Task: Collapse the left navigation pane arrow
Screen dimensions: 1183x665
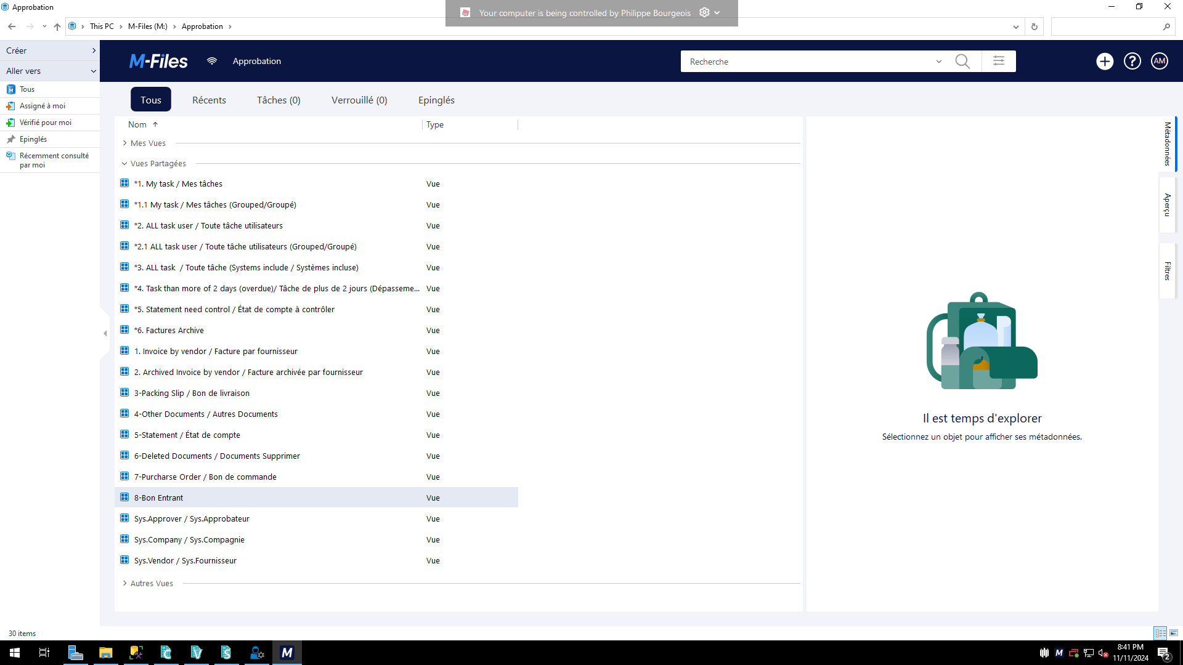Action: [105, 333]
